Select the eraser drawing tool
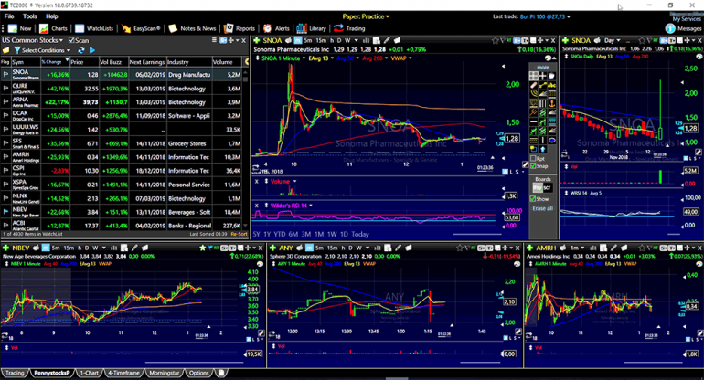 533,85
